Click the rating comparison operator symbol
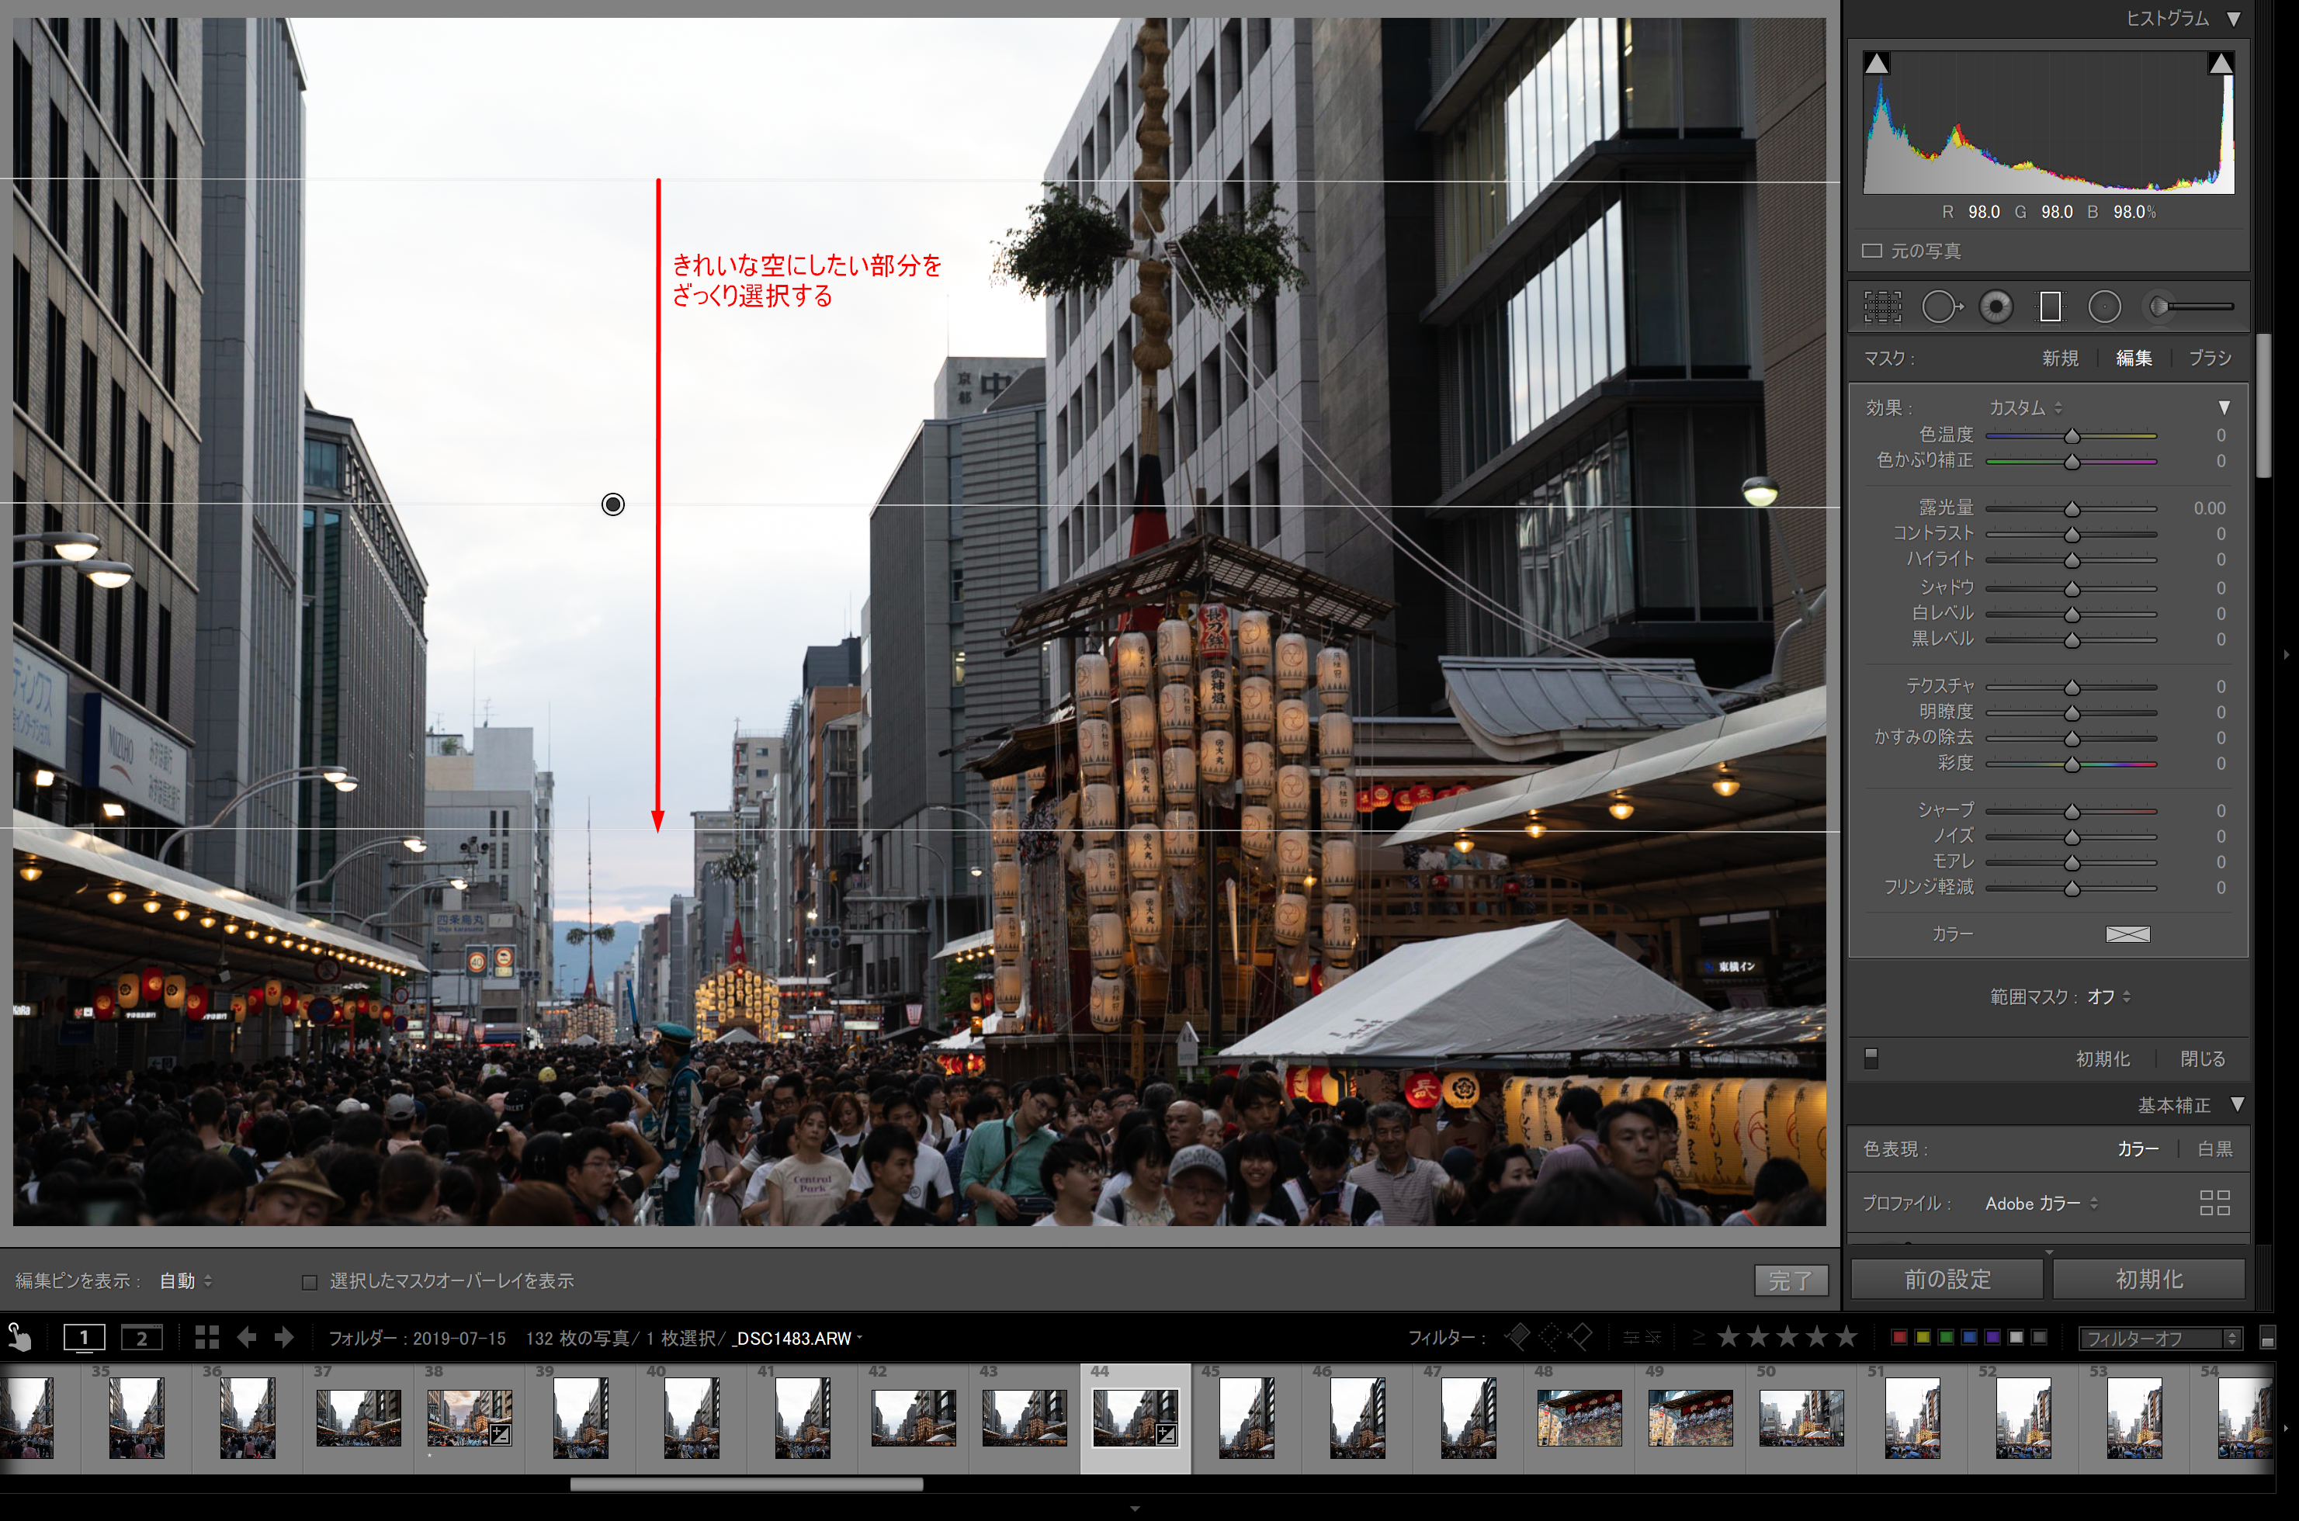Viewport: 2299px width, 1521px height. [x=1698, y=1338]
